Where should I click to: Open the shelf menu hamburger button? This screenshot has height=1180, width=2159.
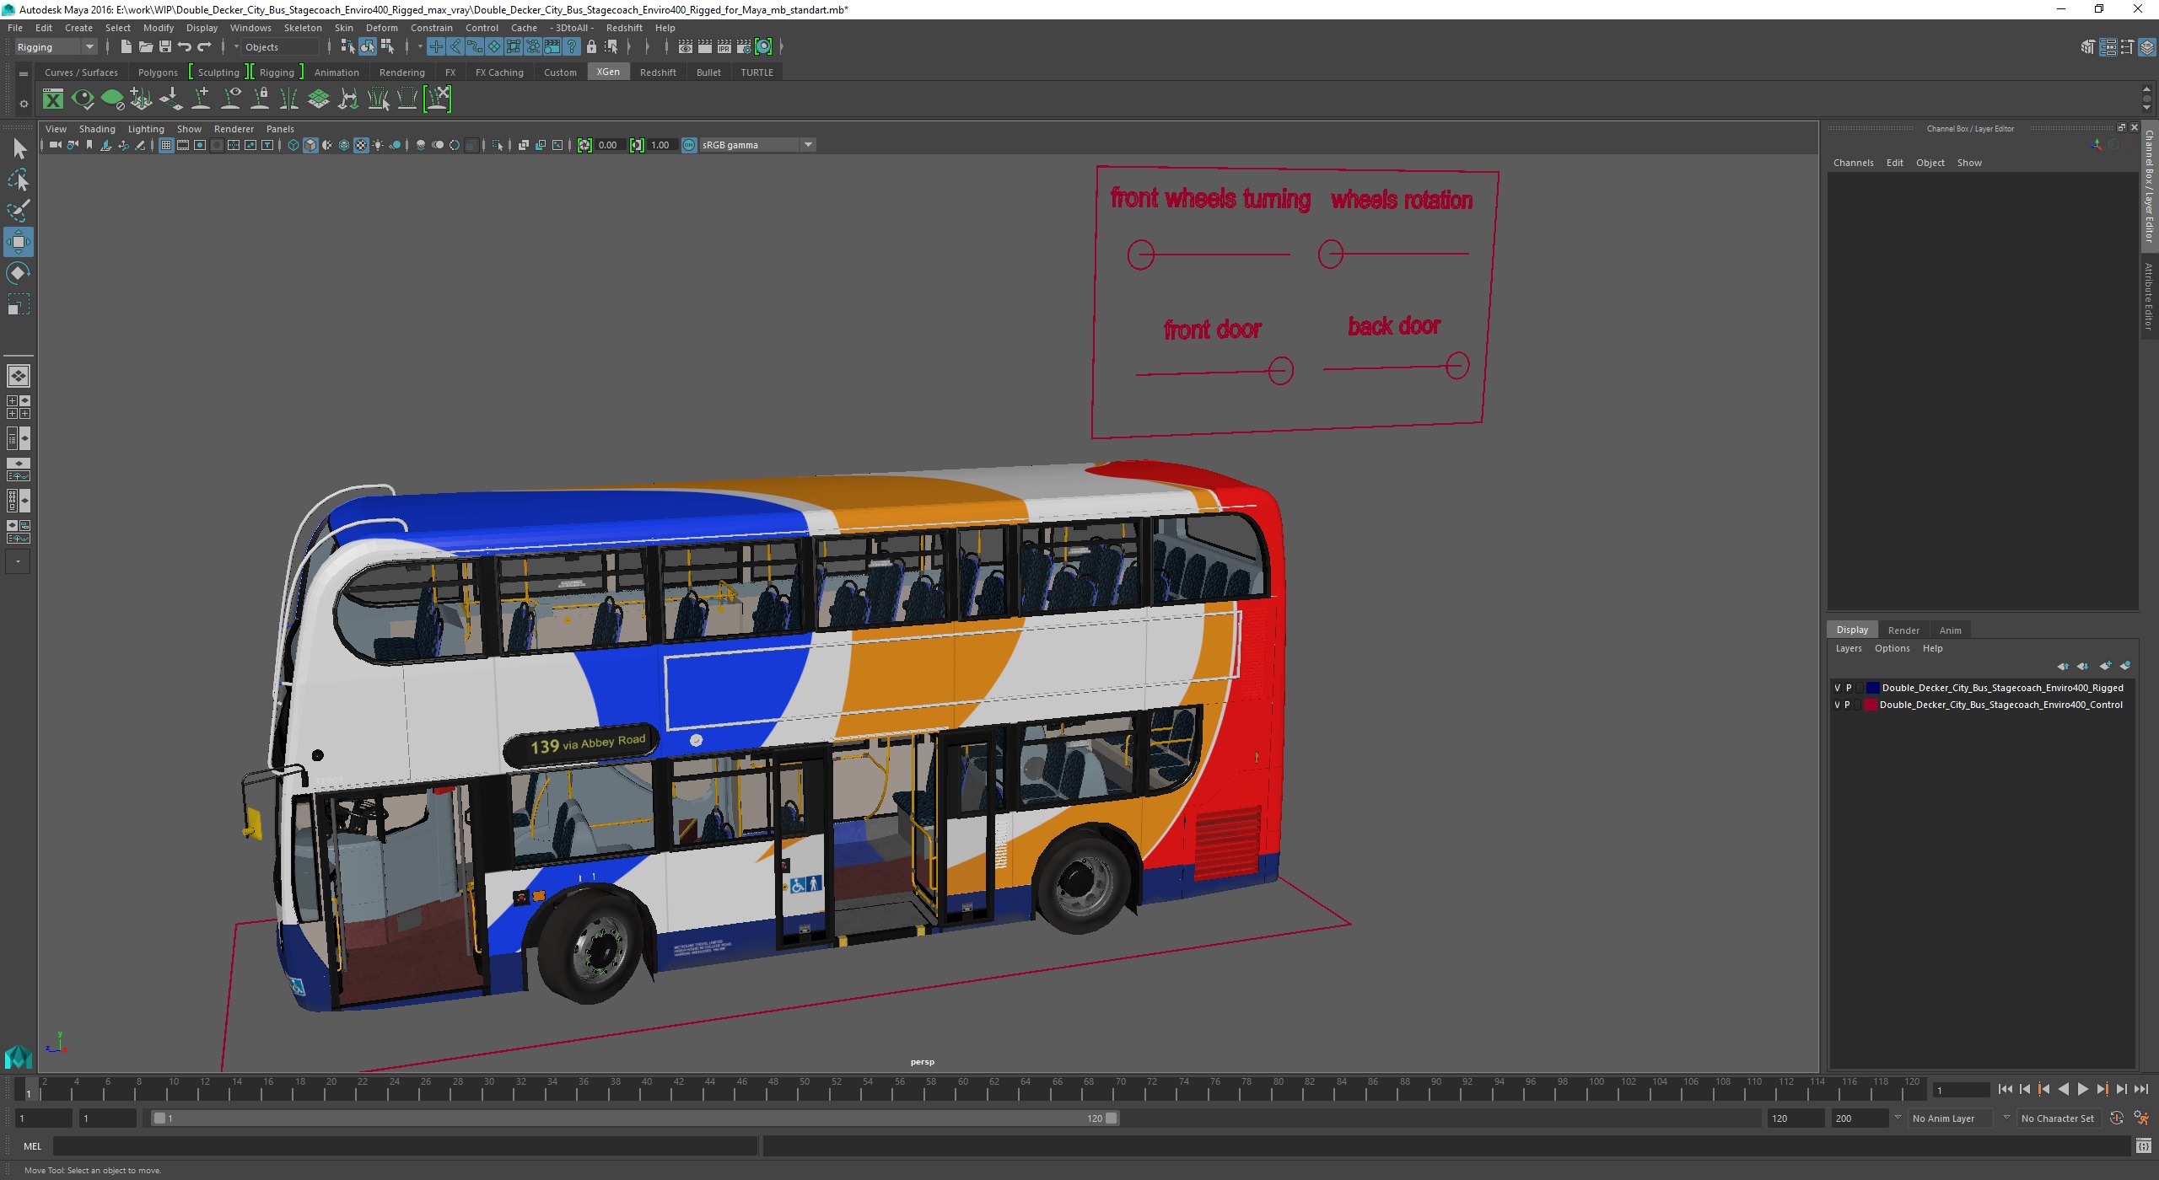pyautogui.click(x=24, y=74)
